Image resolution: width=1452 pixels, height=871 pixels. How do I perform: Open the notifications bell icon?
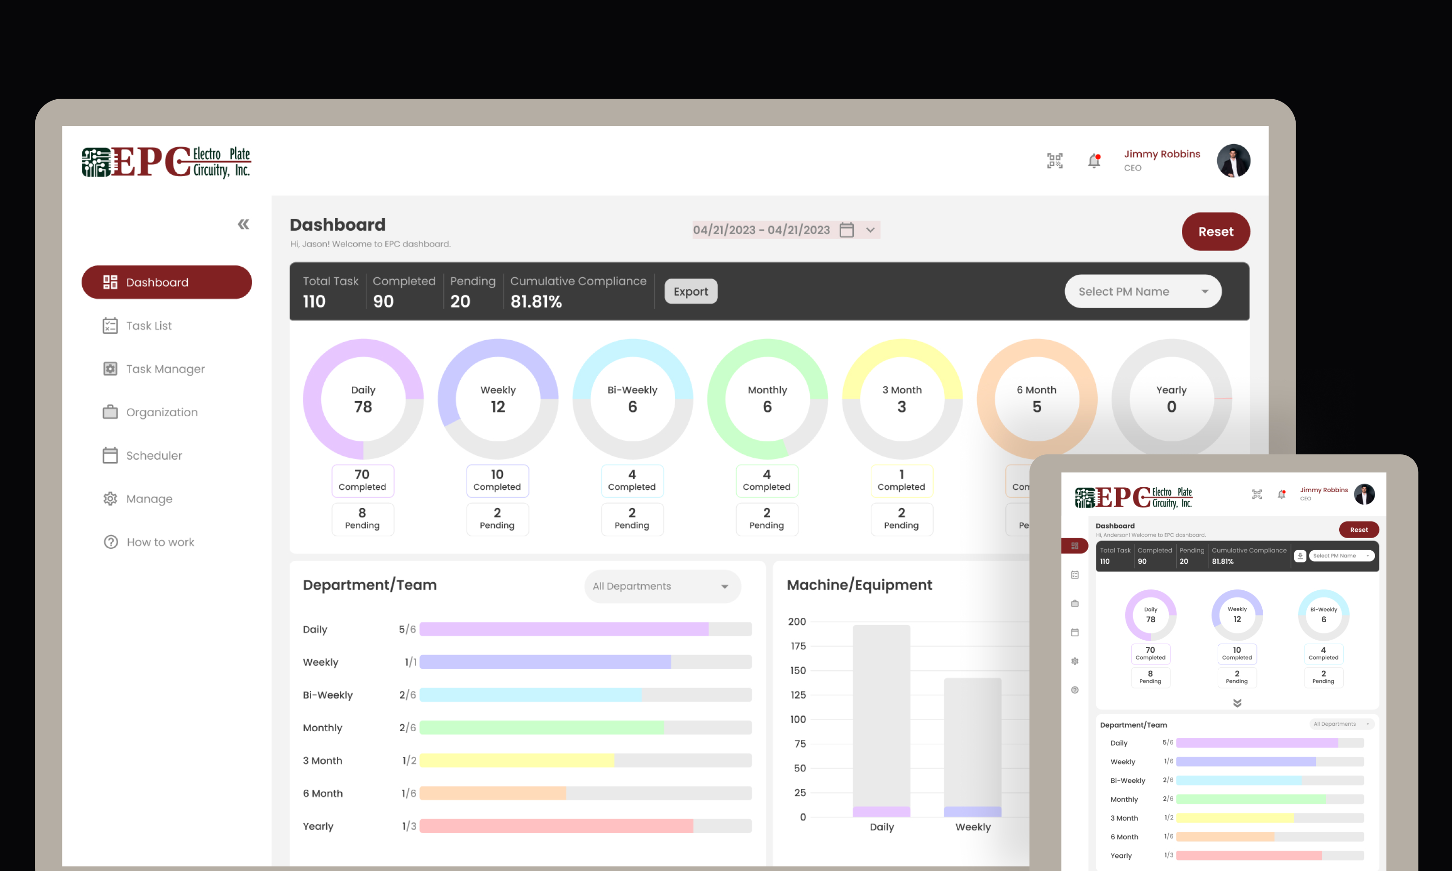point(1093,161)
